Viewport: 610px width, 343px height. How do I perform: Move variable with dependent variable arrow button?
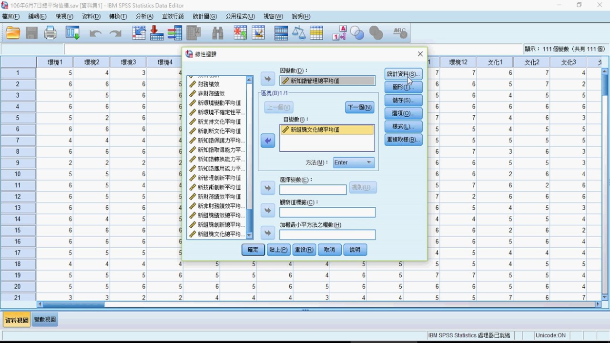pyautogui.click(x=268, y=79)
